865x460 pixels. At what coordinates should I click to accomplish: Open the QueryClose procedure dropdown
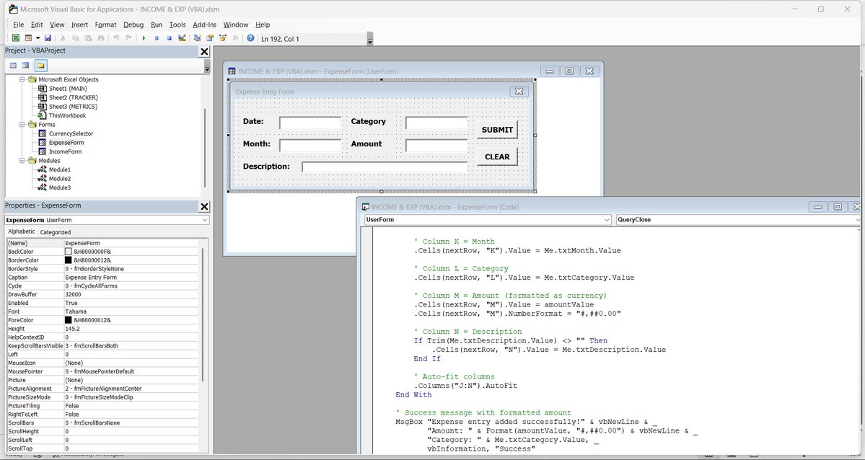coord(857,219)
